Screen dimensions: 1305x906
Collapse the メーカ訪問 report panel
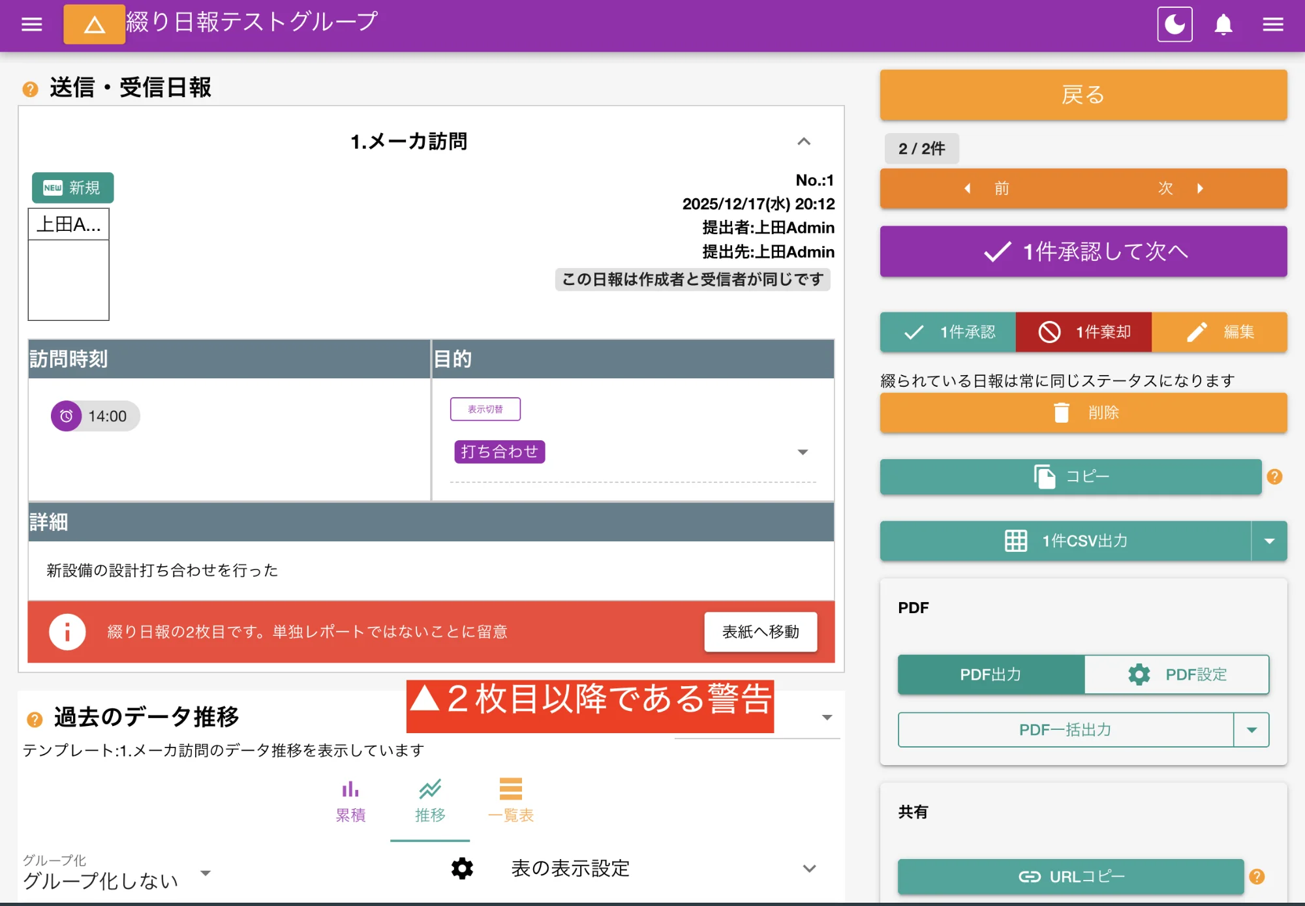(x=805, y=142)
